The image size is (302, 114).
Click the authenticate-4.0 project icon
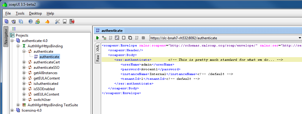pyautogui.click(x=18, y=41)
